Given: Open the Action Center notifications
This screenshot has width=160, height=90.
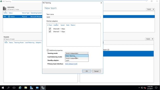Looking at the screenshot, I should coord(156,88).
